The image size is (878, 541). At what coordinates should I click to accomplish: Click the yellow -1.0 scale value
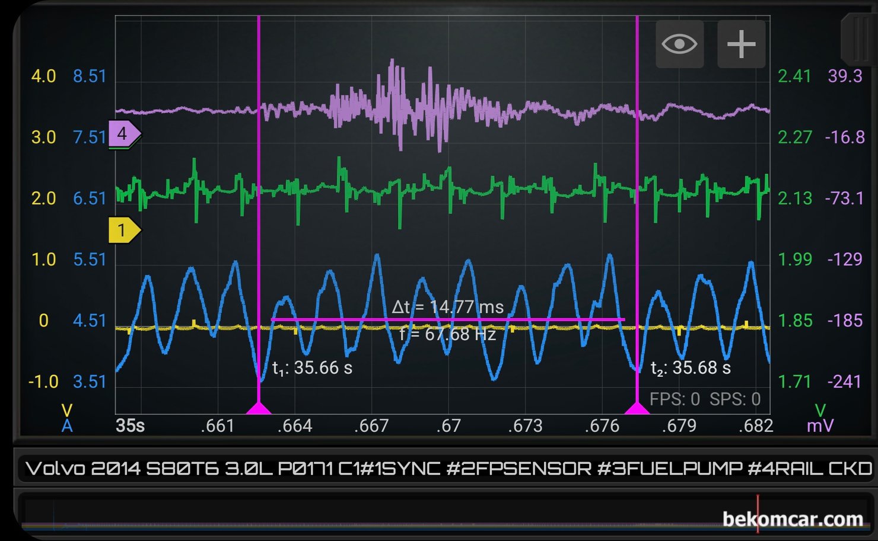(x=43, y=381)
